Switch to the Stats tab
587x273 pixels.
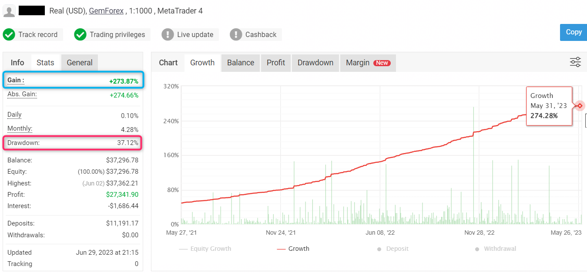pos(45,63)
